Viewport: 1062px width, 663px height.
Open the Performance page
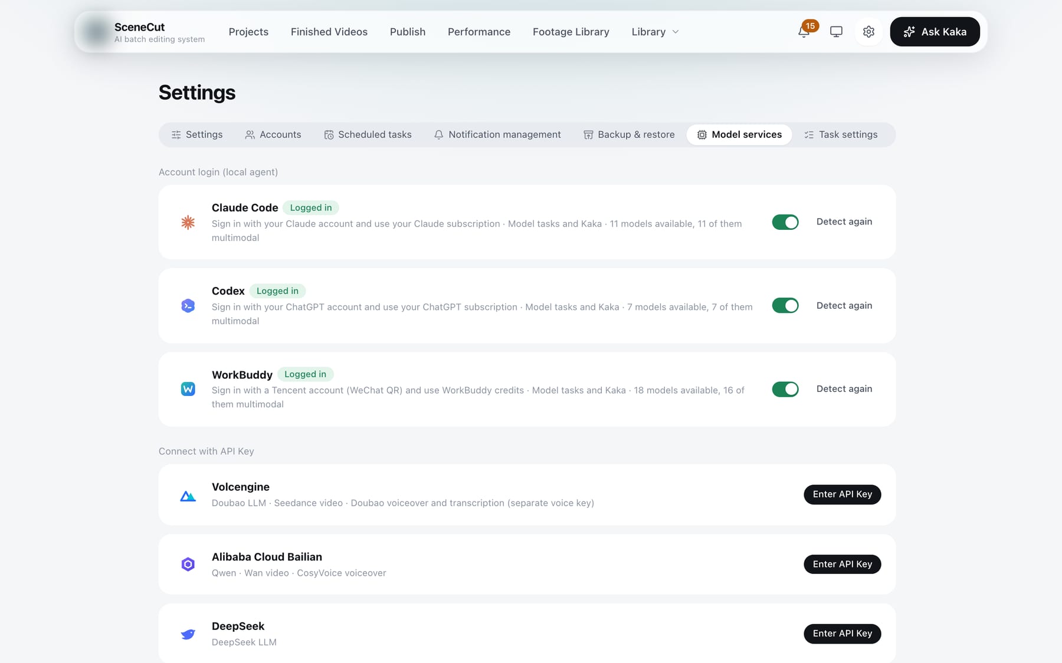(479, 32)
